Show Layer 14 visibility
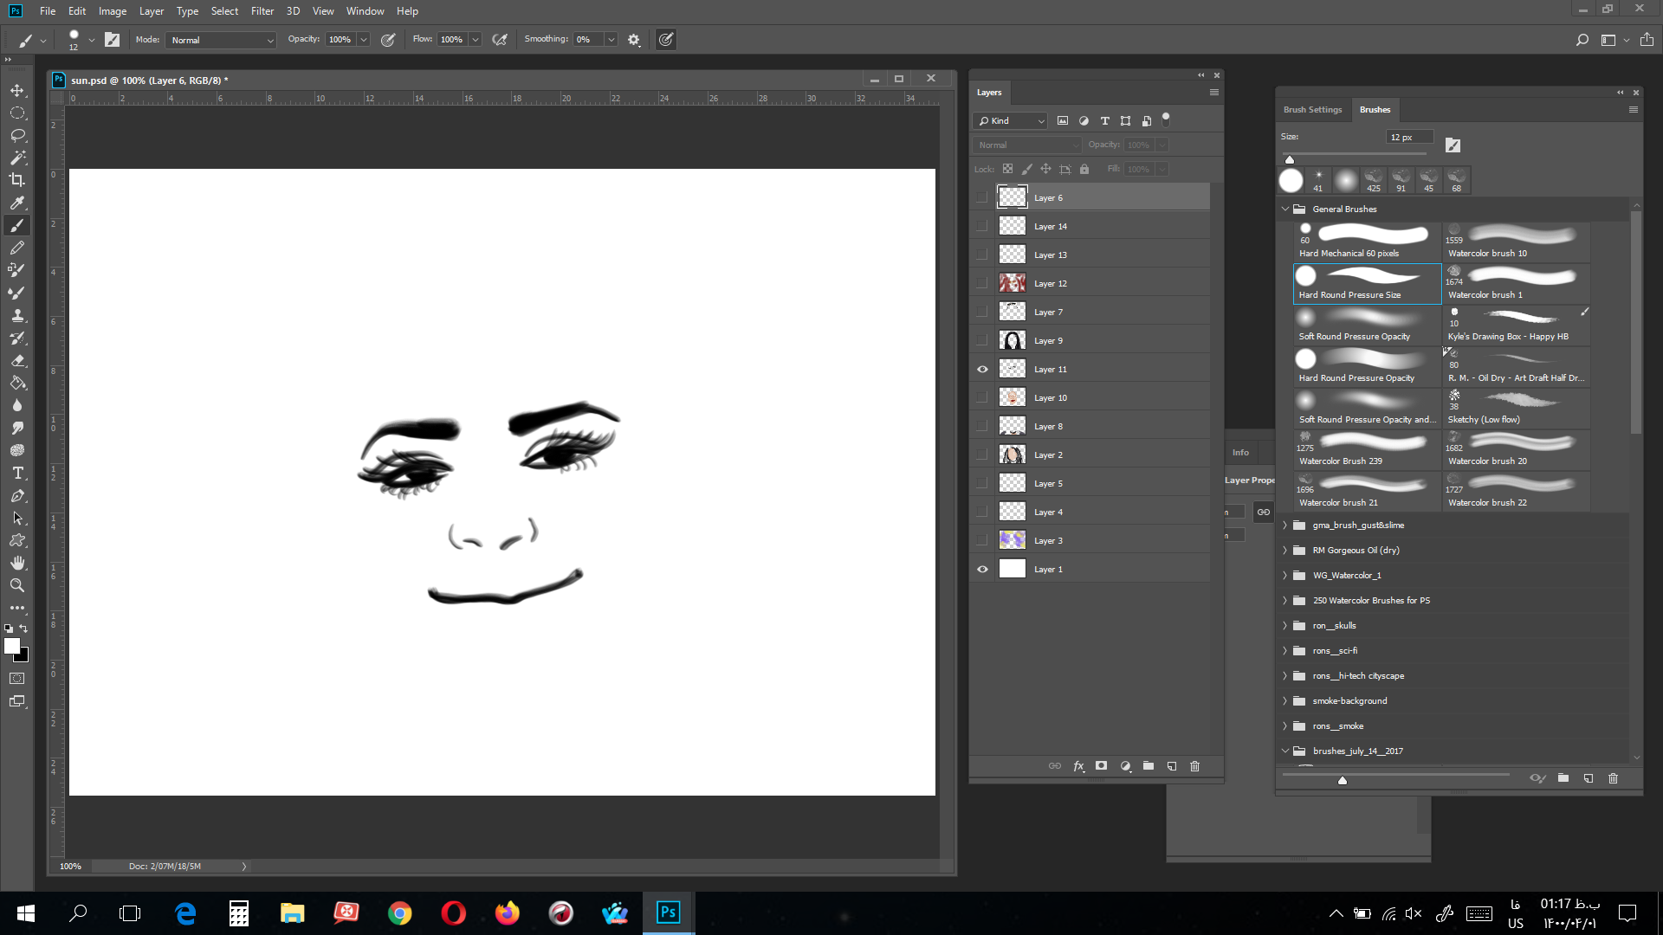1663x935 pixels. point(982,226)
